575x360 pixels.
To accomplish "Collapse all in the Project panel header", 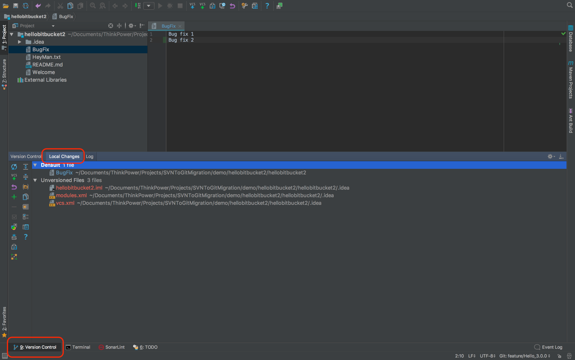I will (x=119, y=26).
